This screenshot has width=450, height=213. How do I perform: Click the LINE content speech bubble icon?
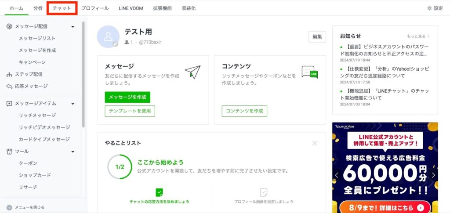pyautogui.click(x=310, y=72)
